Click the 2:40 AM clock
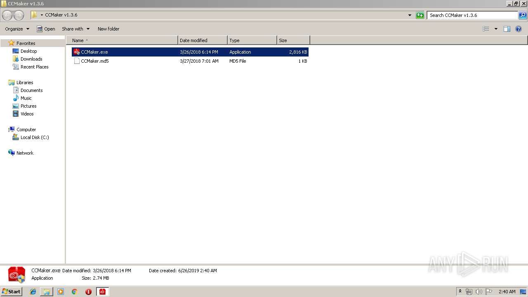The width and height of the screenshot is (528, 297). tap(507, 292)
